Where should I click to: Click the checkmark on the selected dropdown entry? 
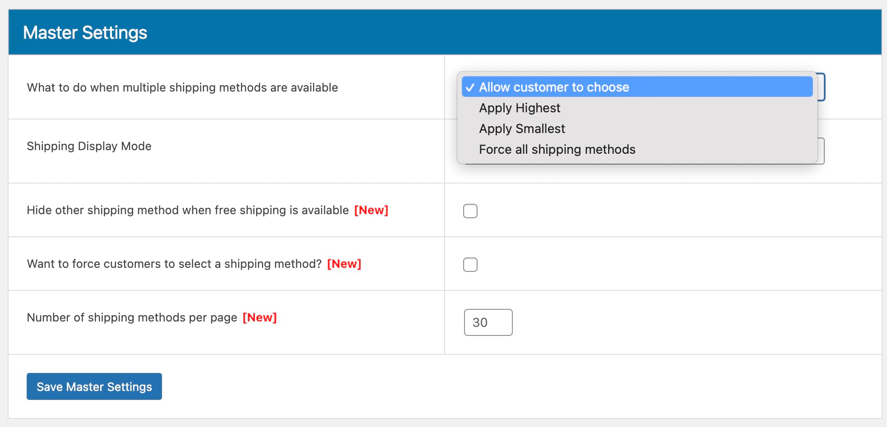tap(471, 87)
